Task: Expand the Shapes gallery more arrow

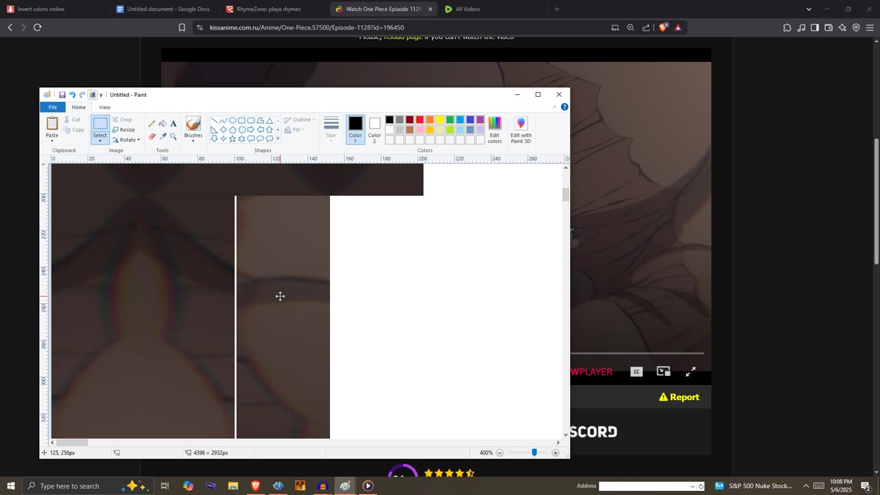Action: coord(278,138)
